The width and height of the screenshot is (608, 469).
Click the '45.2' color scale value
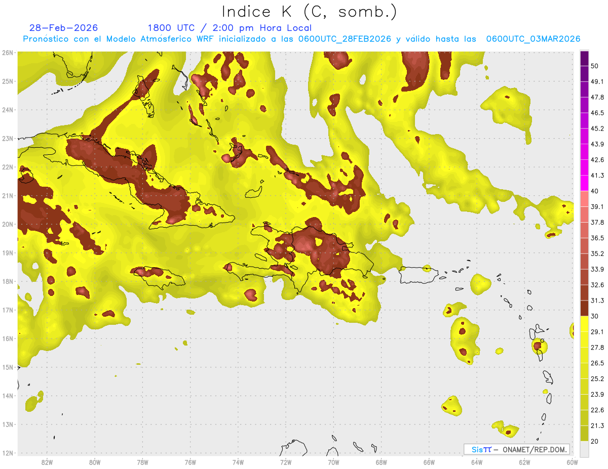click(x=597, y=129)
